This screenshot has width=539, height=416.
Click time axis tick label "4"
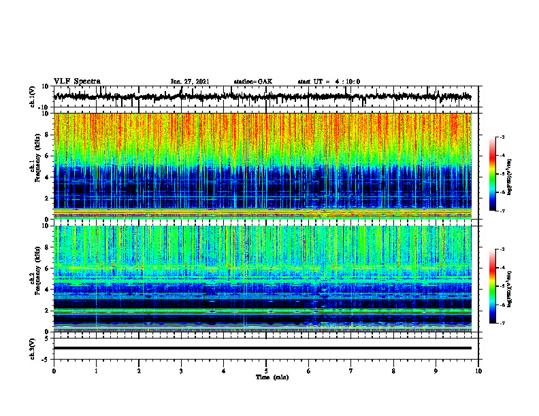tap(224, 371)
